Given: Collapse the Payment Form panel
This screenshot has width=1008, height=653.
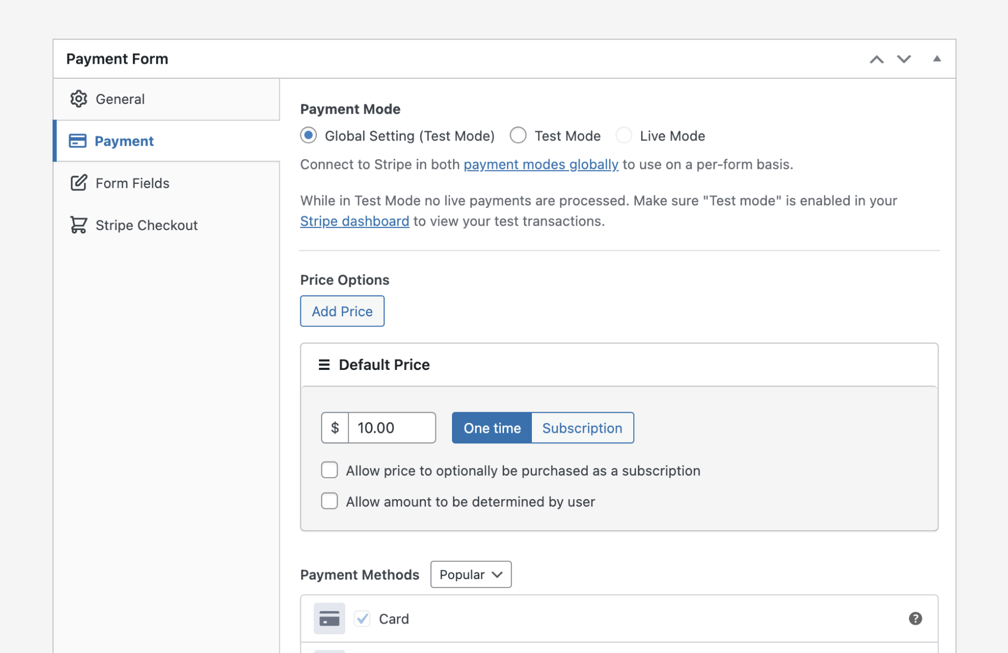Looking at the screenshot, I should tap(937, 58).
